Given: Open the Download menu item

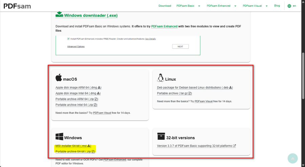Looking at the screenshot, I should click(x=165, y=6).
